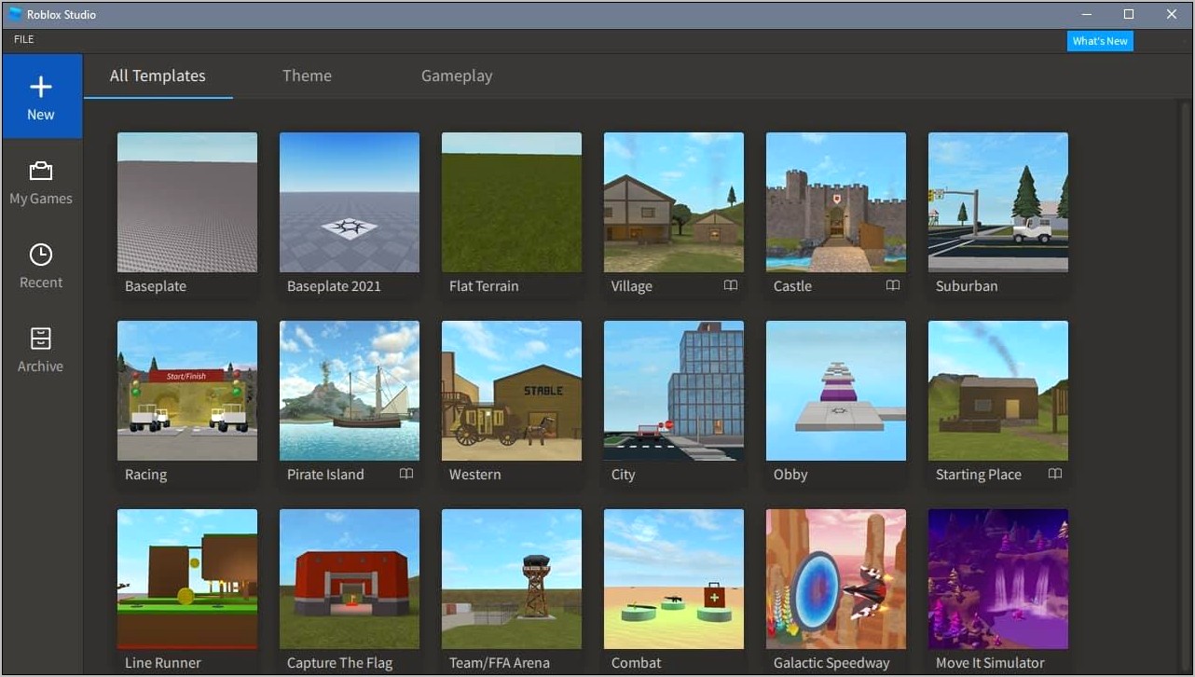Click the 'Suburban' label text
The height and width of the screenshot is (677, 1195).
[967, 286]
